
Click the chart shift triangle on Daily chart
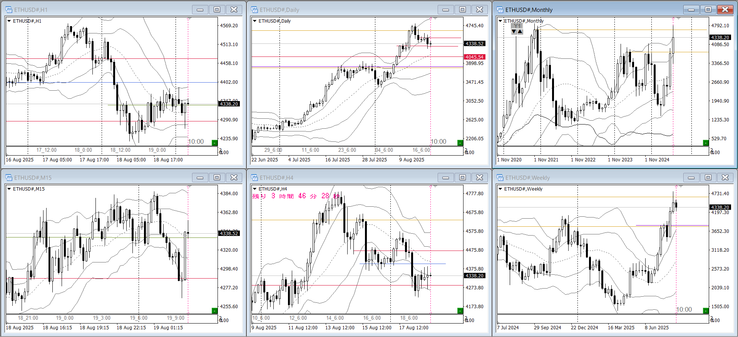click(x=435, y=18)
